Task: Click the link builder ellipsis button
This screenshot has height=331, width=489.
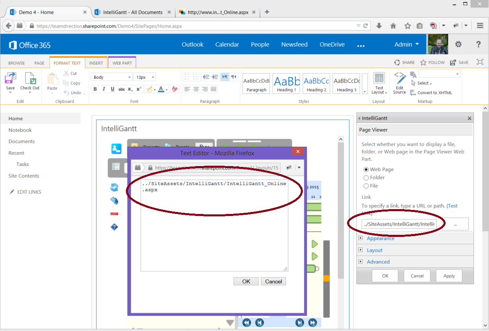Action: click(x=455, y=224)
